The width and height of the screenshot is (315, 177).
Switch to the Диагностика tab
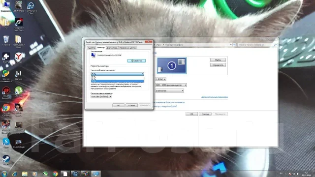pos(112,48)
